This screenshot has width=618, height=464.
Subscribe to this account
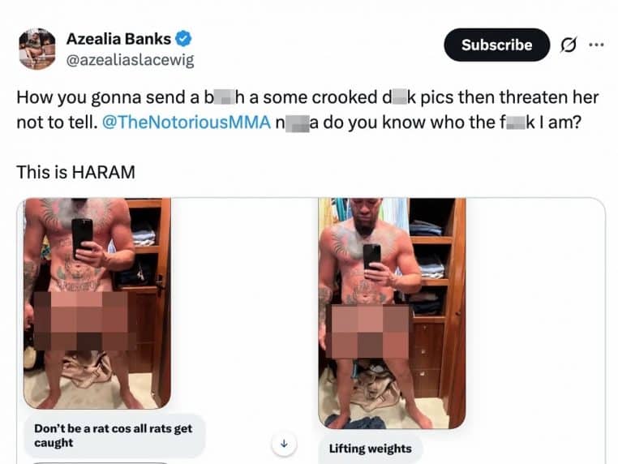click(x=496, y=45)
